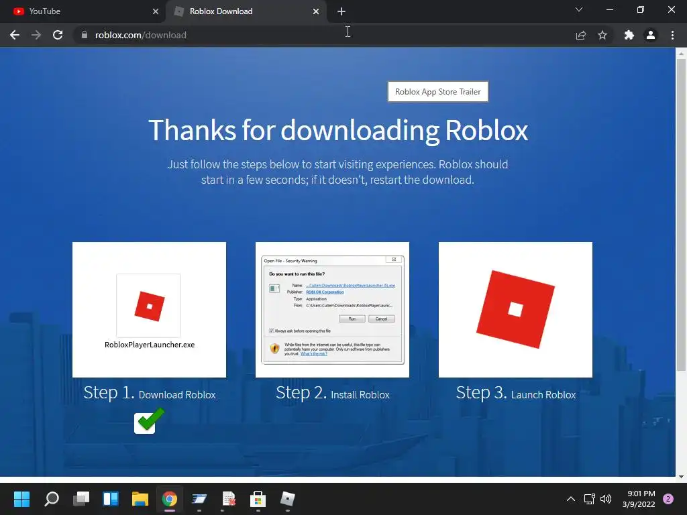Switch to the YouTube tab

(x=83, y=11)
